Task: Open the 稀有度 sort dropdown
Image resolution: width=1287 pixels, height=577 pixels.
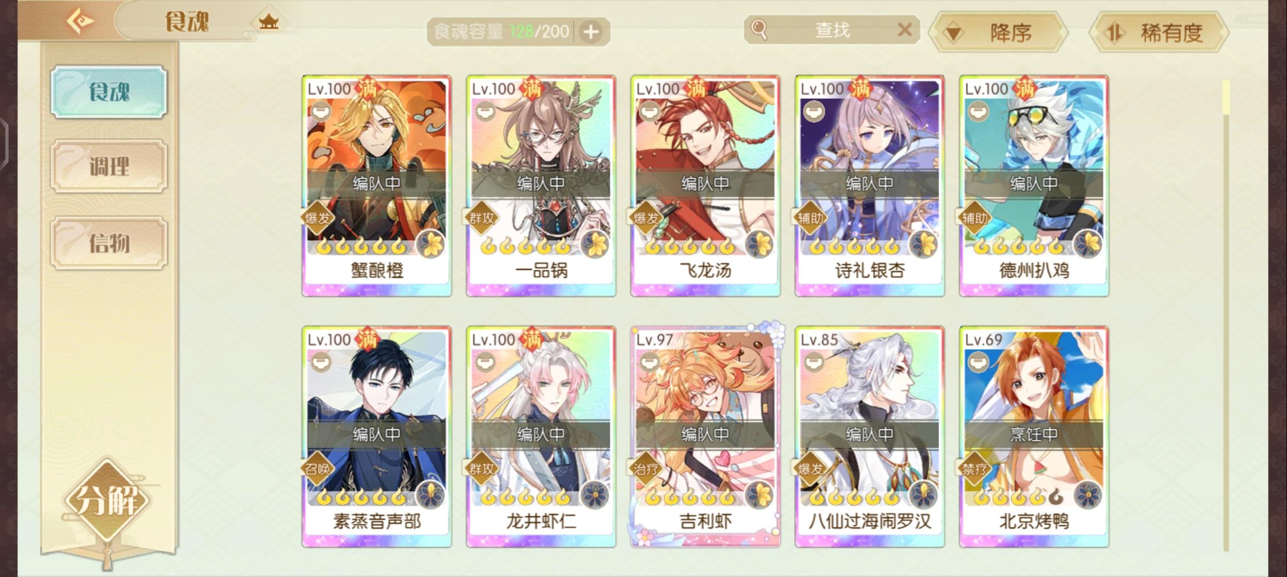Action: [x=1159, y=33]
